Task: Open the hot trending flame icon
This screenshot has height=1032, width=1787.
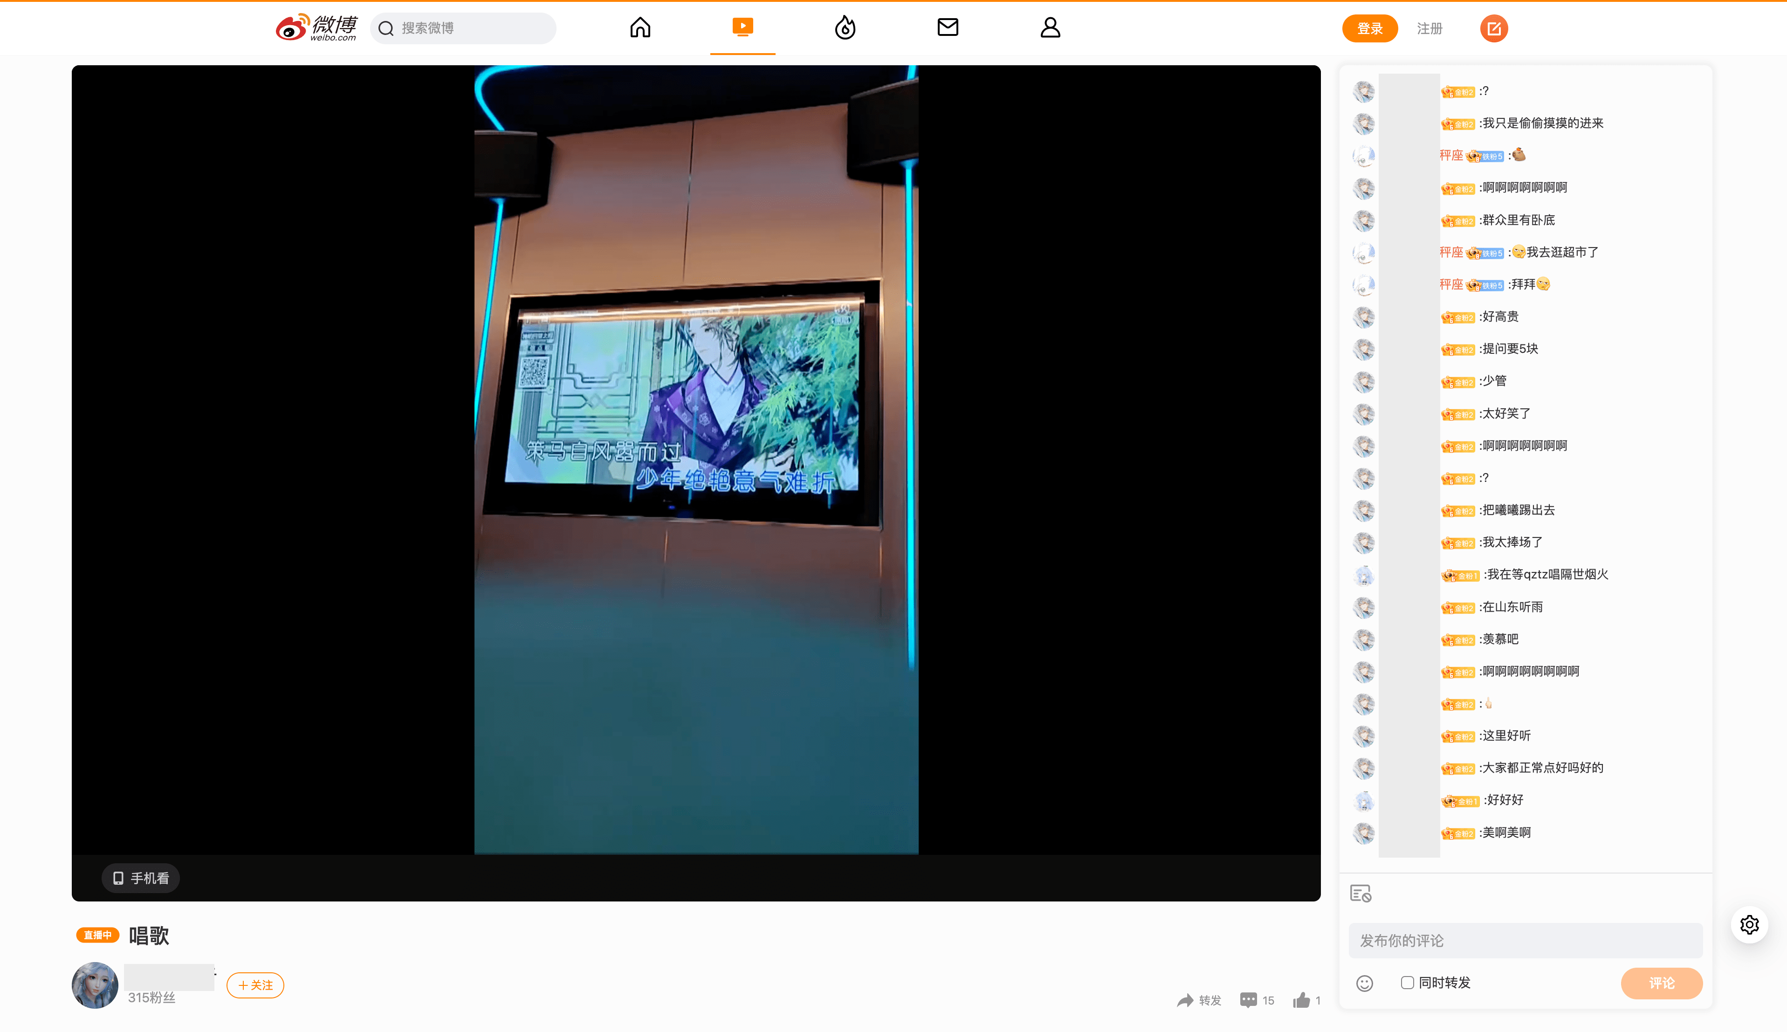Action: (845, 28)
